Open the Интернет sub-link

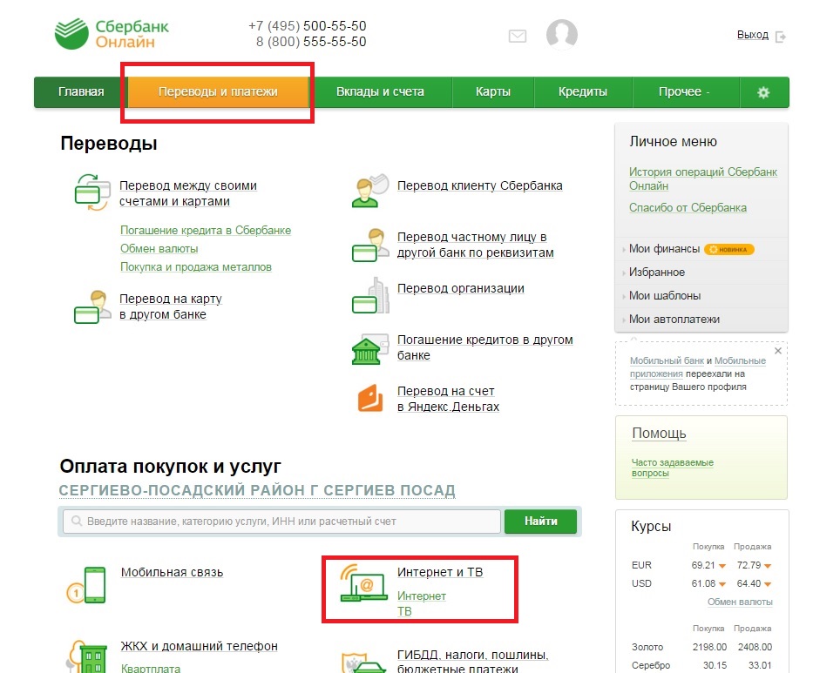(x=422, y=596)
